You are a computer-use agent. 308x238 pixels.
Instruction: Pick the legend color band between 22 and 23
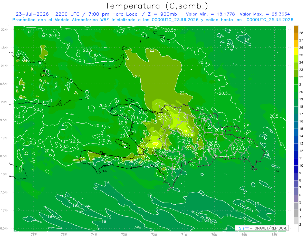click(x=296, y=73)
